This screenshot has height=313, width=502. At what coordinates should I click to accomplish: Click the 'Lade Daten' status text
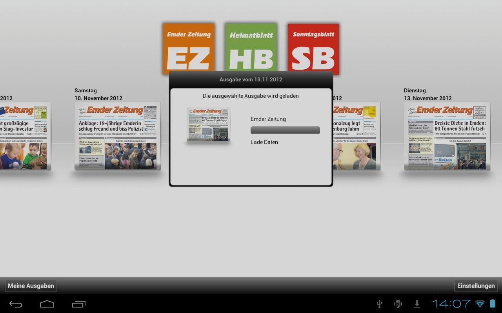tap(264, 142)
